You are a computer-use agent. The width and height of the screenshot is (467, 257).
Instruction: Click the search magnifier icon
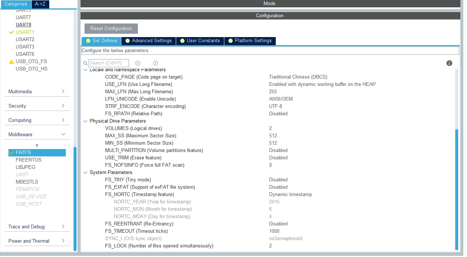click(x=85, y=63)
